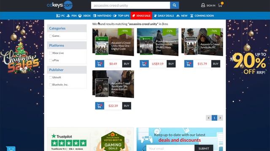Click the Categories filter heading
The height and width of the screenshot is (151, 270).
tap(67, 28)
